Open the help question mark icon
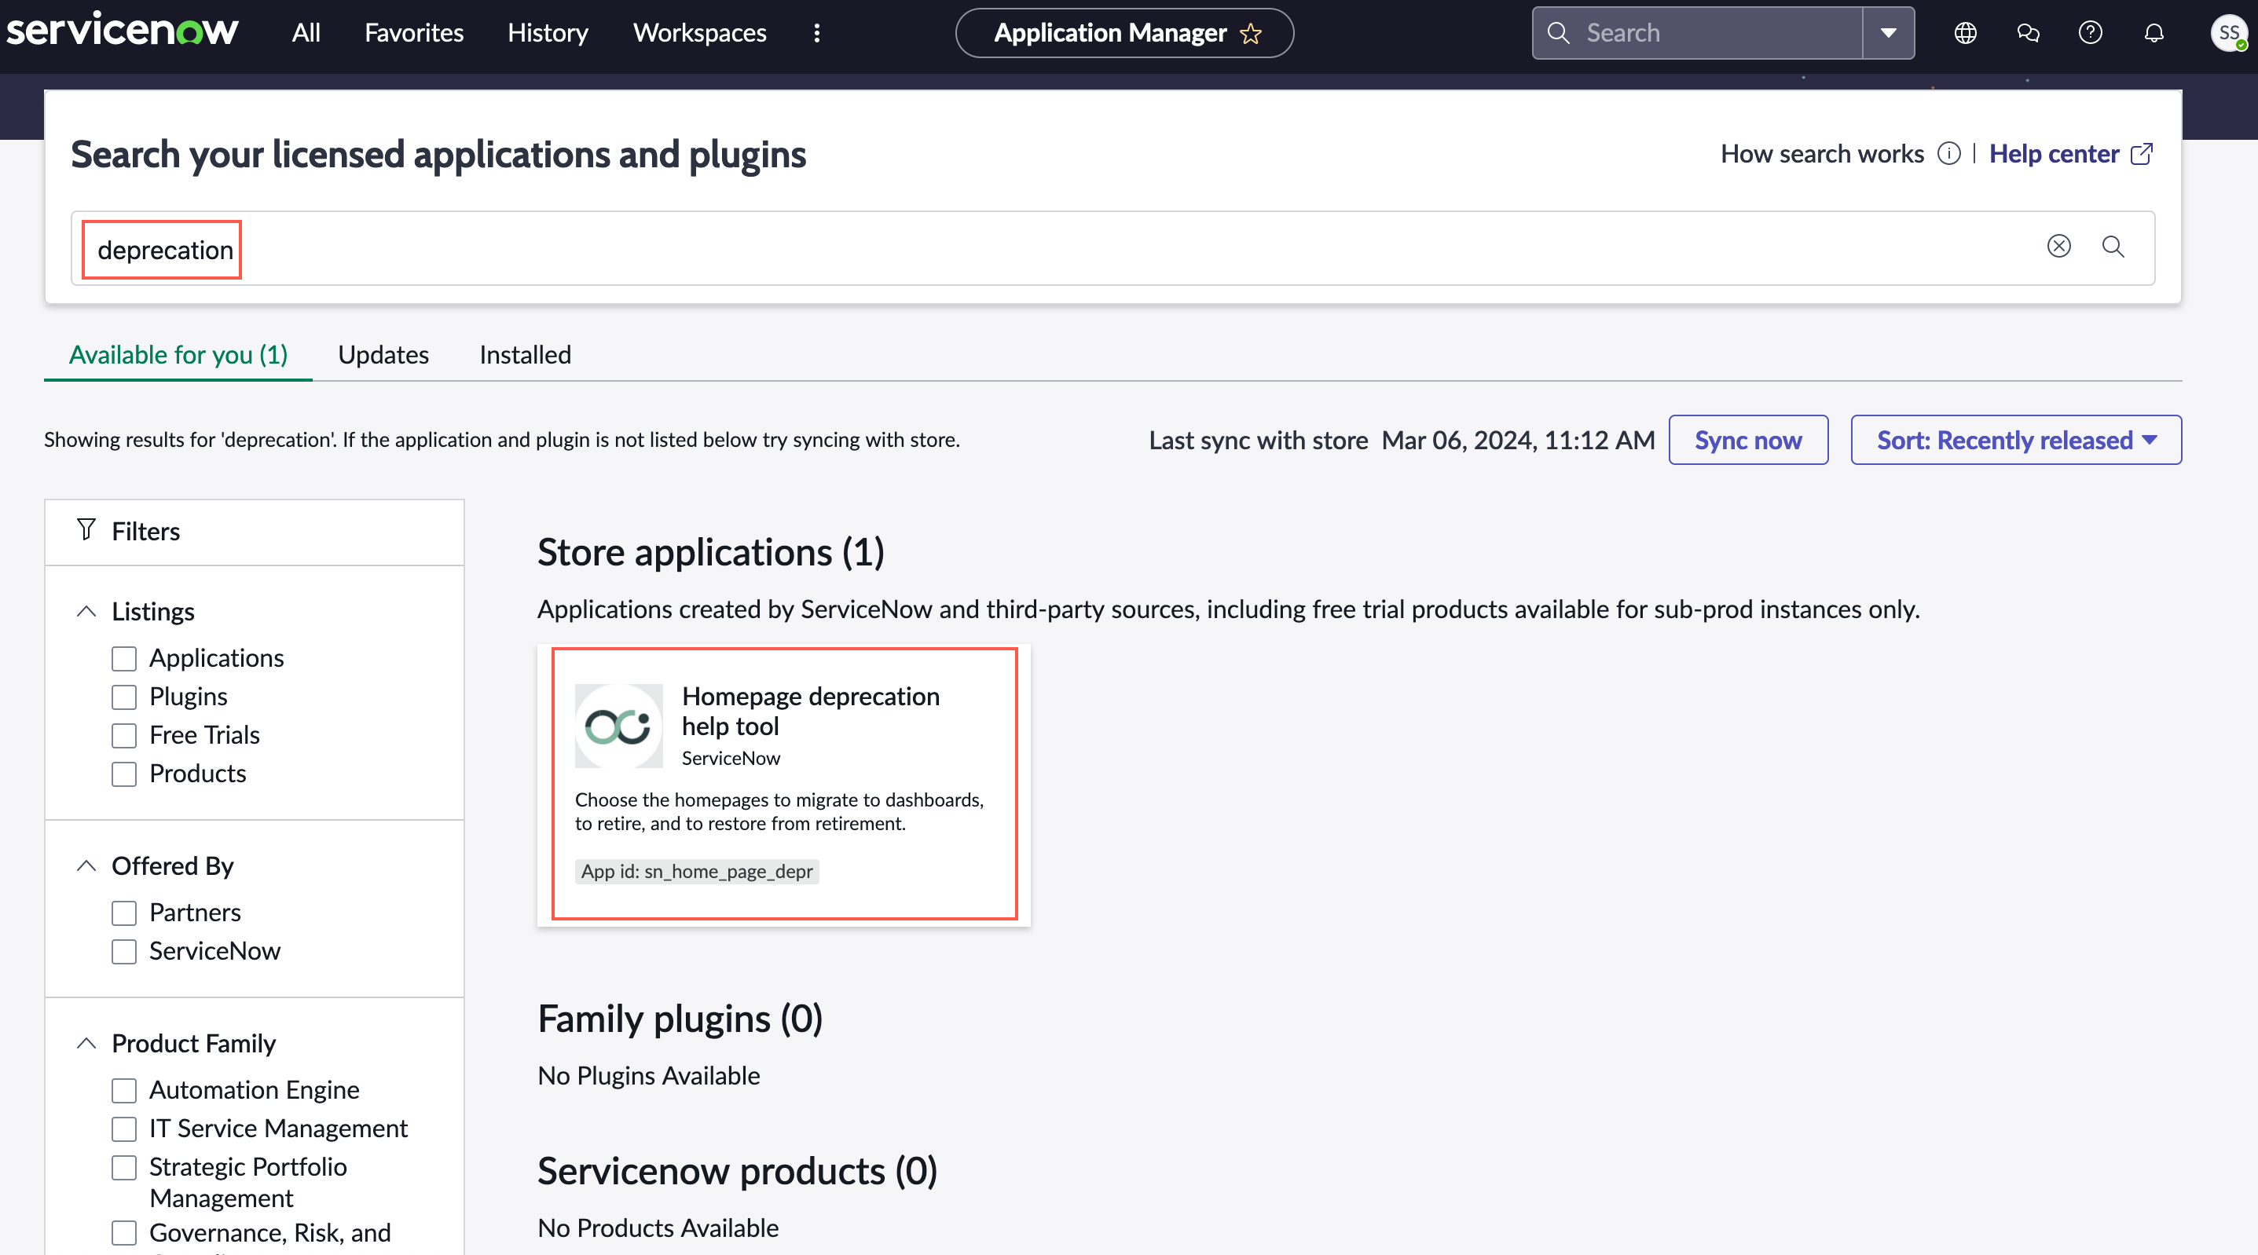The image size is (2258, 1255). [x=2091, y=33]
